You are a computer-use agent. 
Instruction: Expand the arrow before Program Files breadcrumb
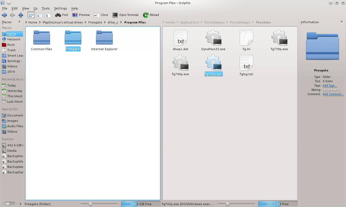pyautogui.click(x=121, y=22)
